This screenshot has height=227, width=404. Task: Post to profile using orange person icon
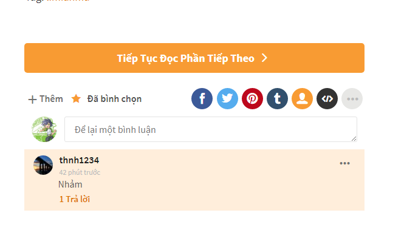(x=302, y=98)
